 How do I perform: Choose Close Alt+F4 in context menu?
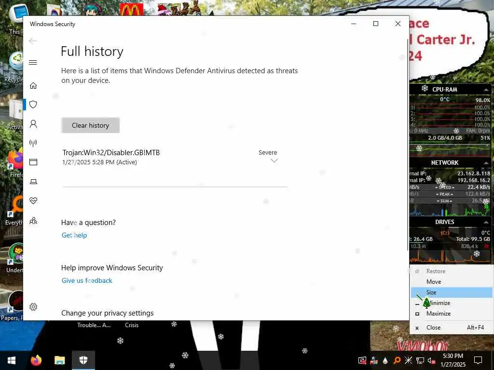451,328
